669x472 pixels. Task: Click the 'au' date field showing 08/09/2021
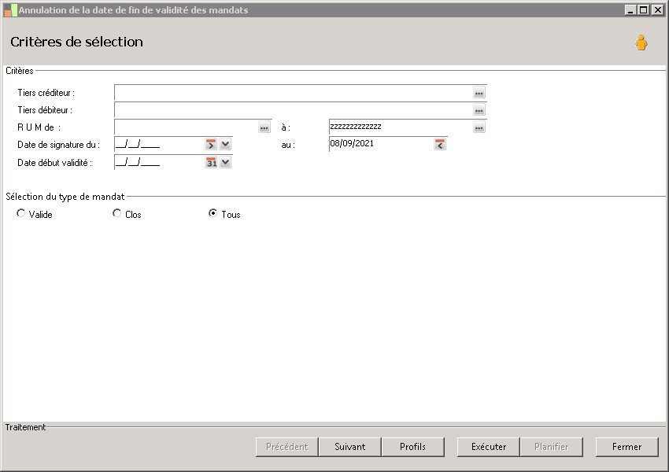tap(382, 144)
